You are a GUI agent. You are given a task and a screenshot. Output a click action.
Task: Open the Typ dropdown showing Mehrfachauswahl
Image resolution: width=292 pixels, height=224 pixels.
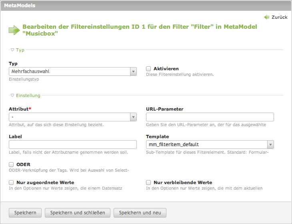(x=73, y=72)
